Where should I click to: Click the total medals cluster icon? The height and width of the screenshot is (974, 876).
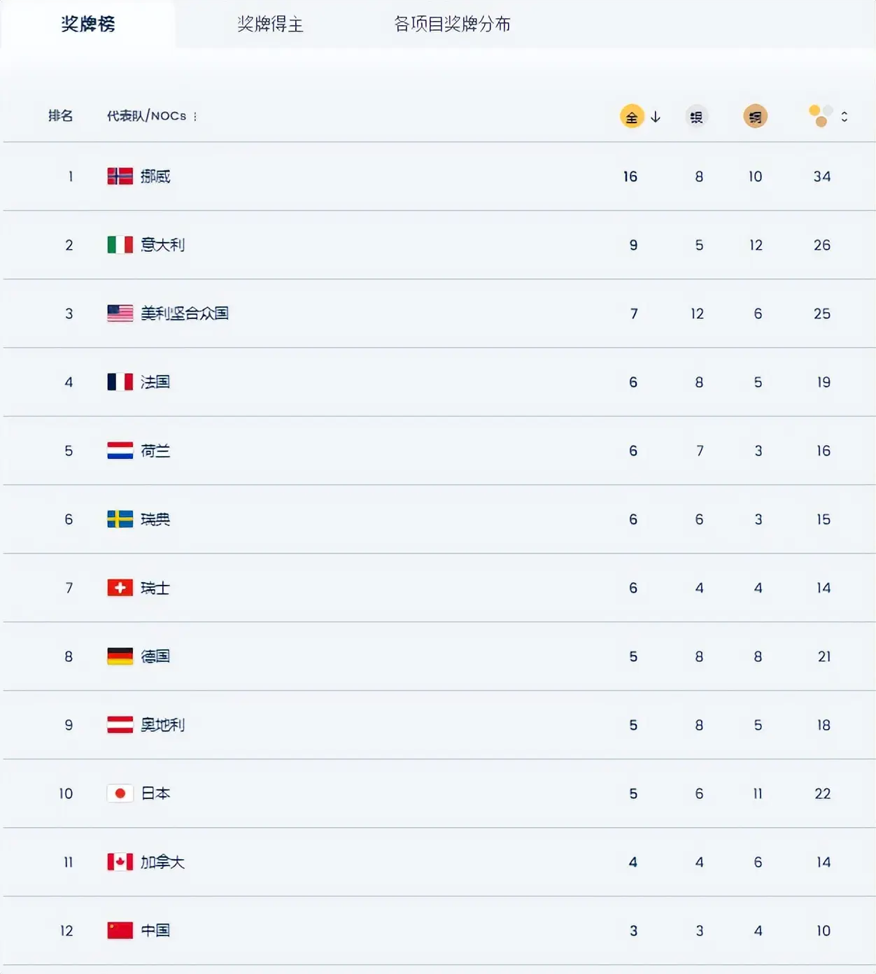pyautogui.click(x=821, y=115)
